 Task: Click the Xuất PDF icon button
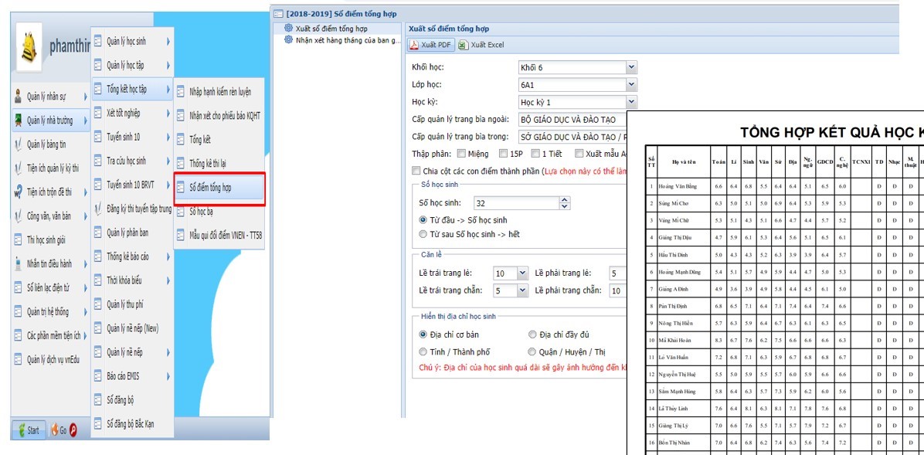point(413,45)
